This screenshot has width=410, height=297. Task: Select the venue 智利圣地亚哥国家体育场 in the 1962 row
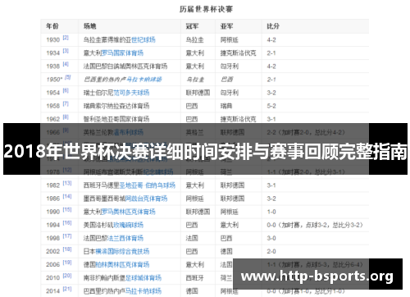116,119
